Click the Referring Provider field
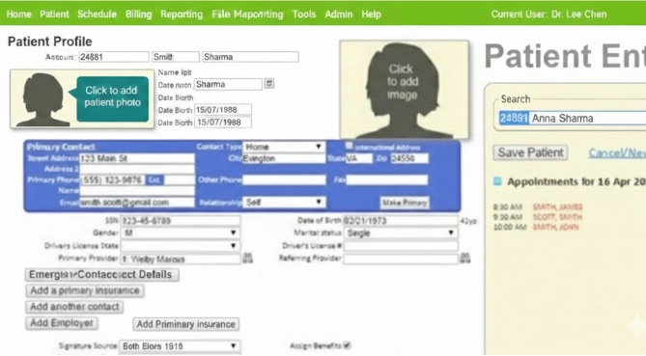Image resolution: width=646 pixels, height=356 pixels. [x=401, y=259]
